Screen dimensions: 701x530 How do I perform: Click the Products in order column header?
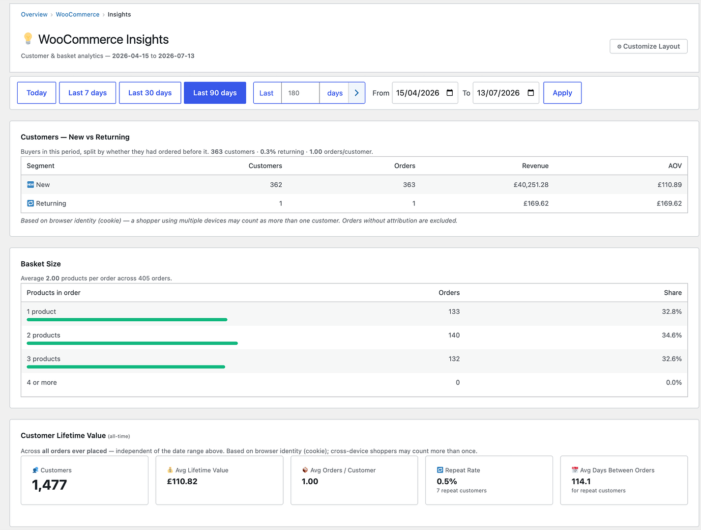(x=54, y=293)
